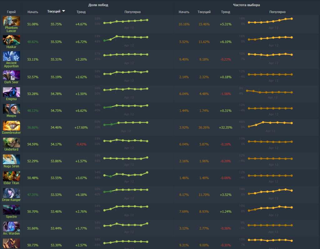The image size is (320, 249).
Task: Sort by win rate Популярно column header
Action: pos(132,12)
